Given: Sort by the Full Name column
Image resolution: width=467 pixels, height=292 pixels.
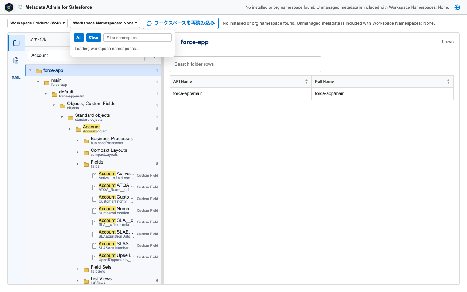Looking at the screenshot, I should (382, 81).
